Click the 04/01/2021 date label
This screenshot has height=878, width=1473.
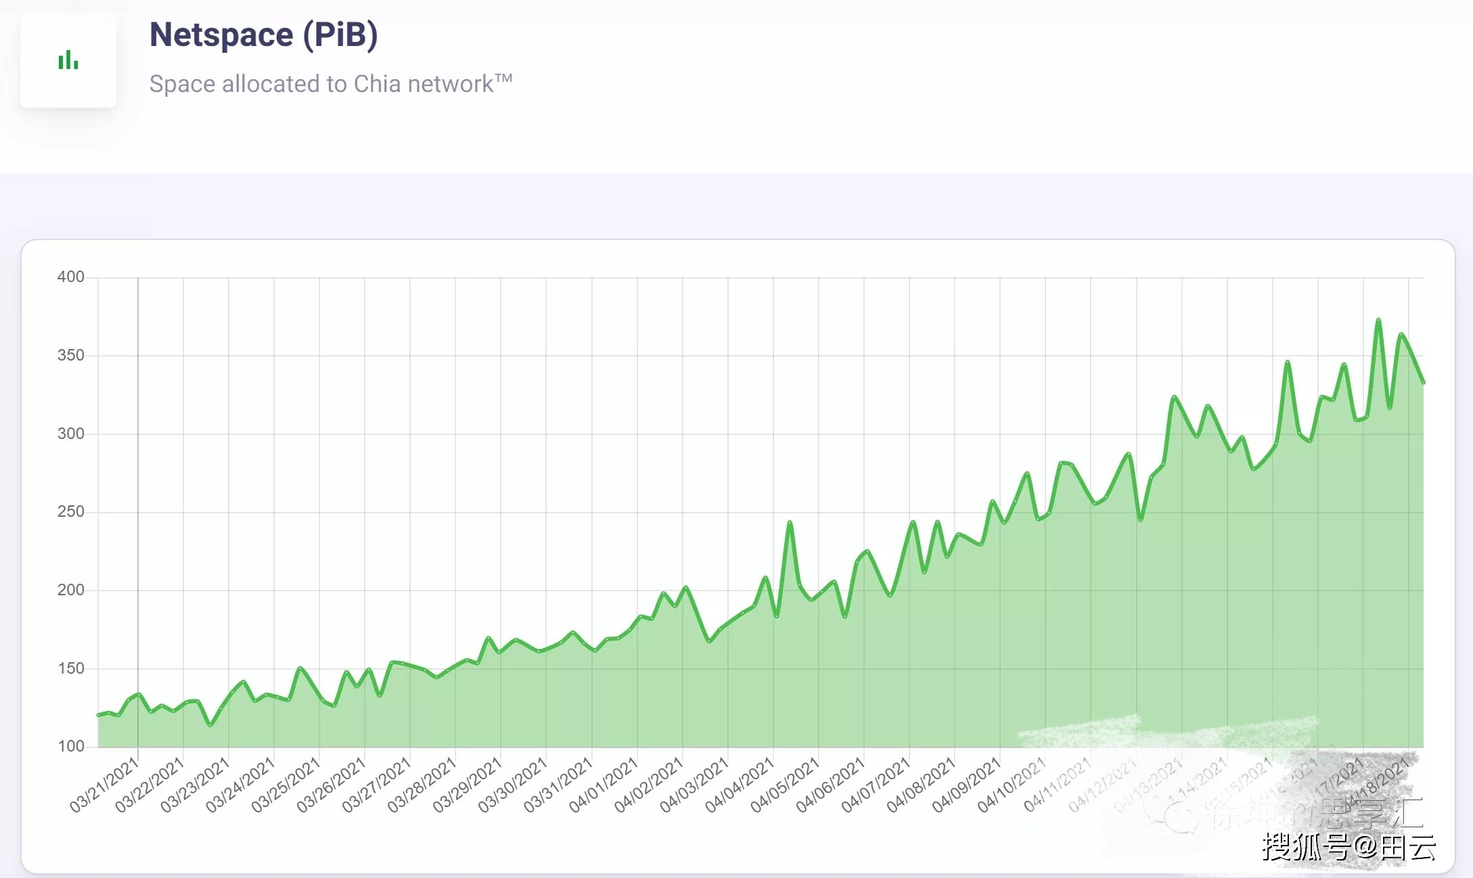click(x=603, y=785)
